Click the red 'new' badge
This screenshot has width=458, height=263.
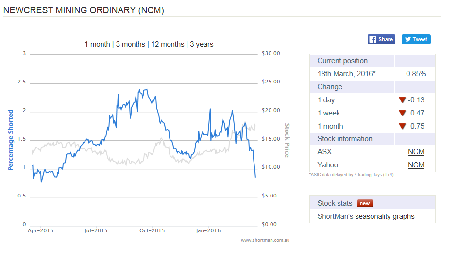pos(365,203)
